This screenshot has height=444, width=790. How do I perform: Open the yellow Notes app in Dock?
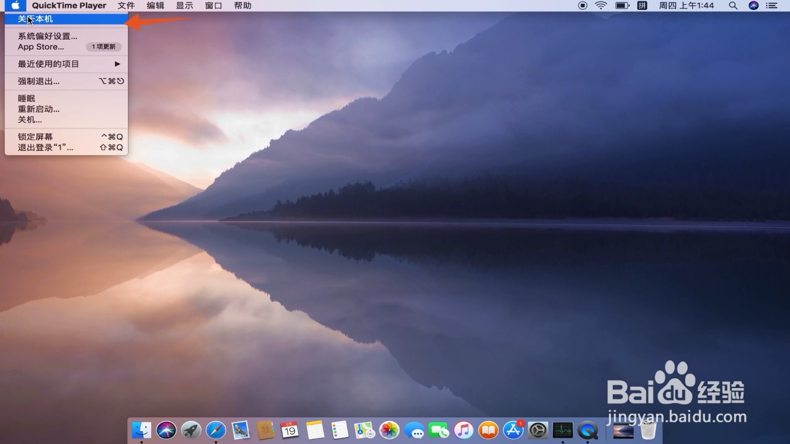point(315,430)
